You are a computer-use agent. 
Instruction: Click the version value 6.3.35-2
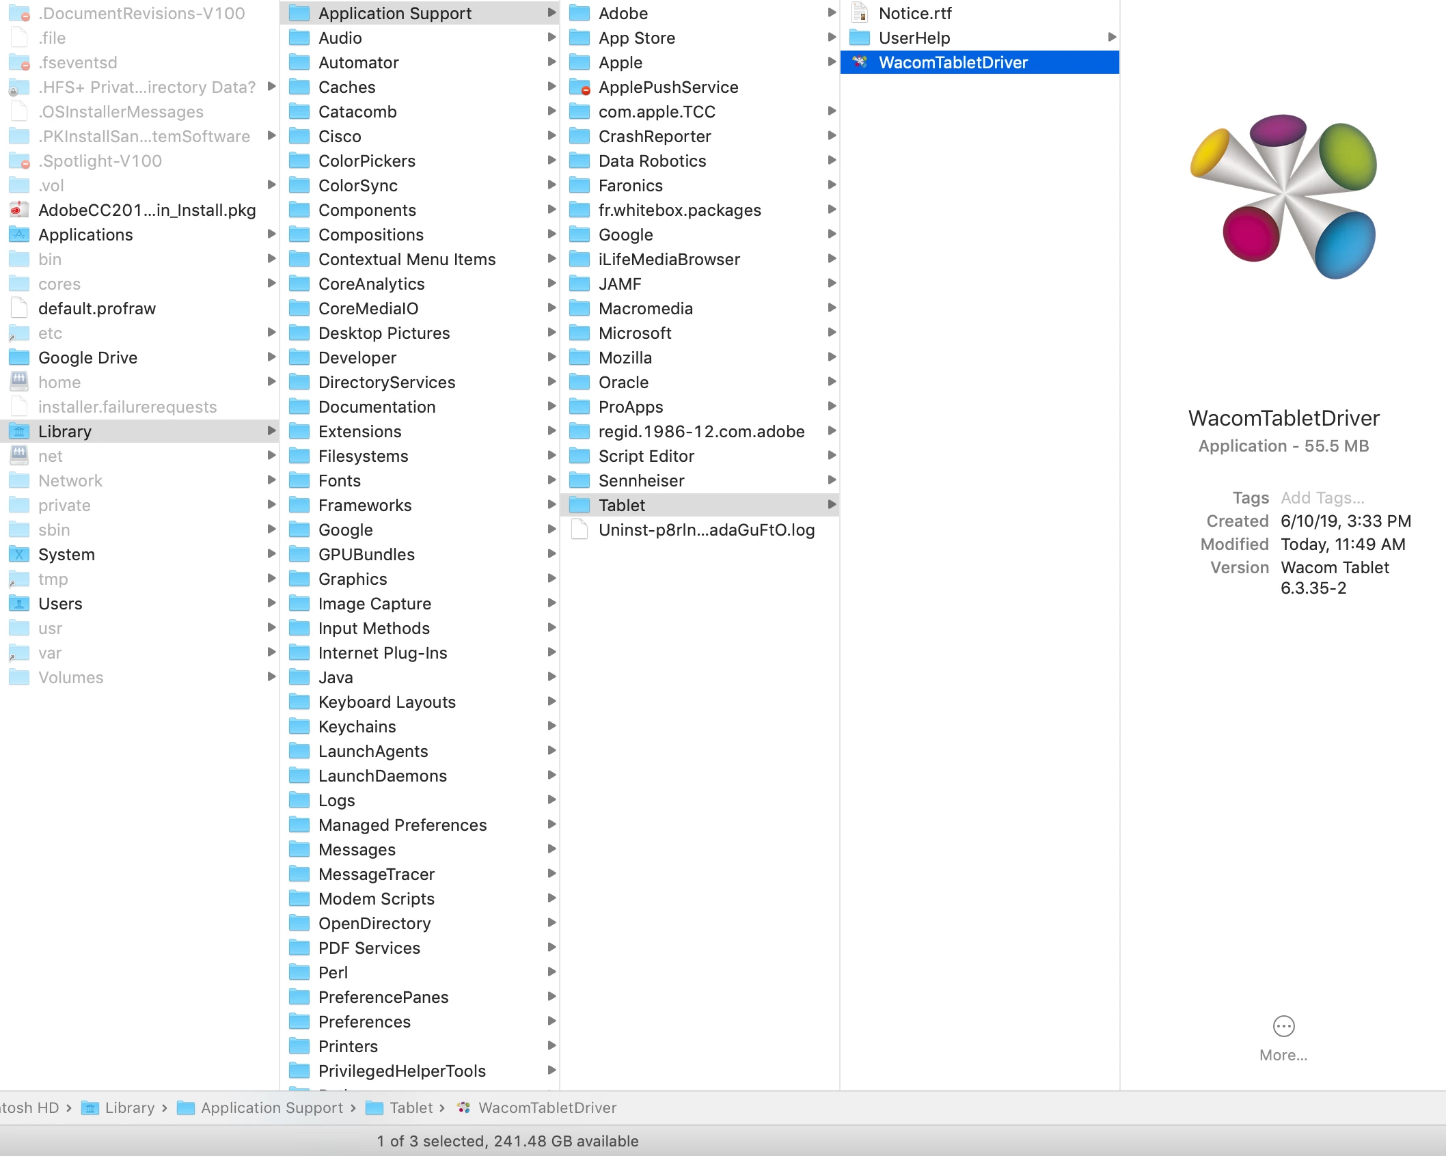click(1313, 588)
